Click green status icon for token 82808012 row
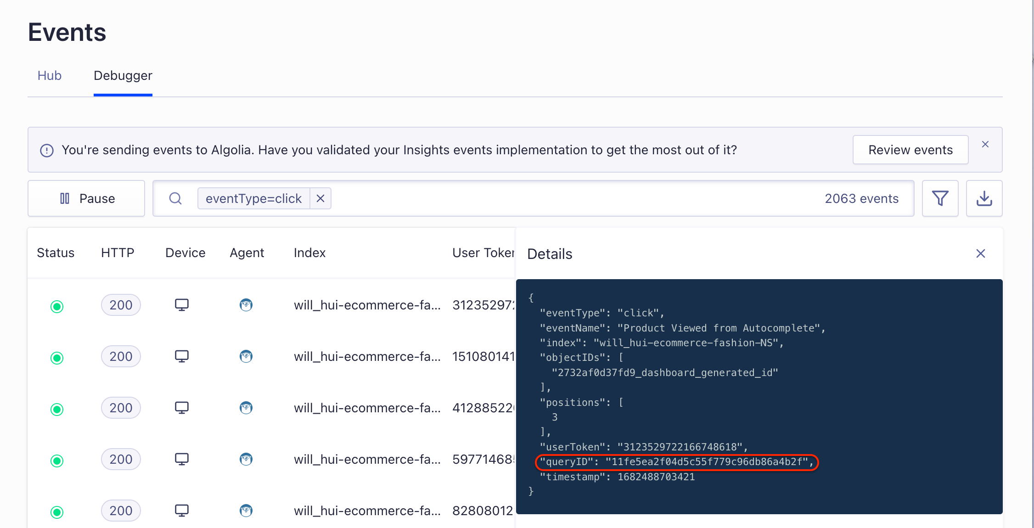The image size is (1034, 528). tap(57, 512)
